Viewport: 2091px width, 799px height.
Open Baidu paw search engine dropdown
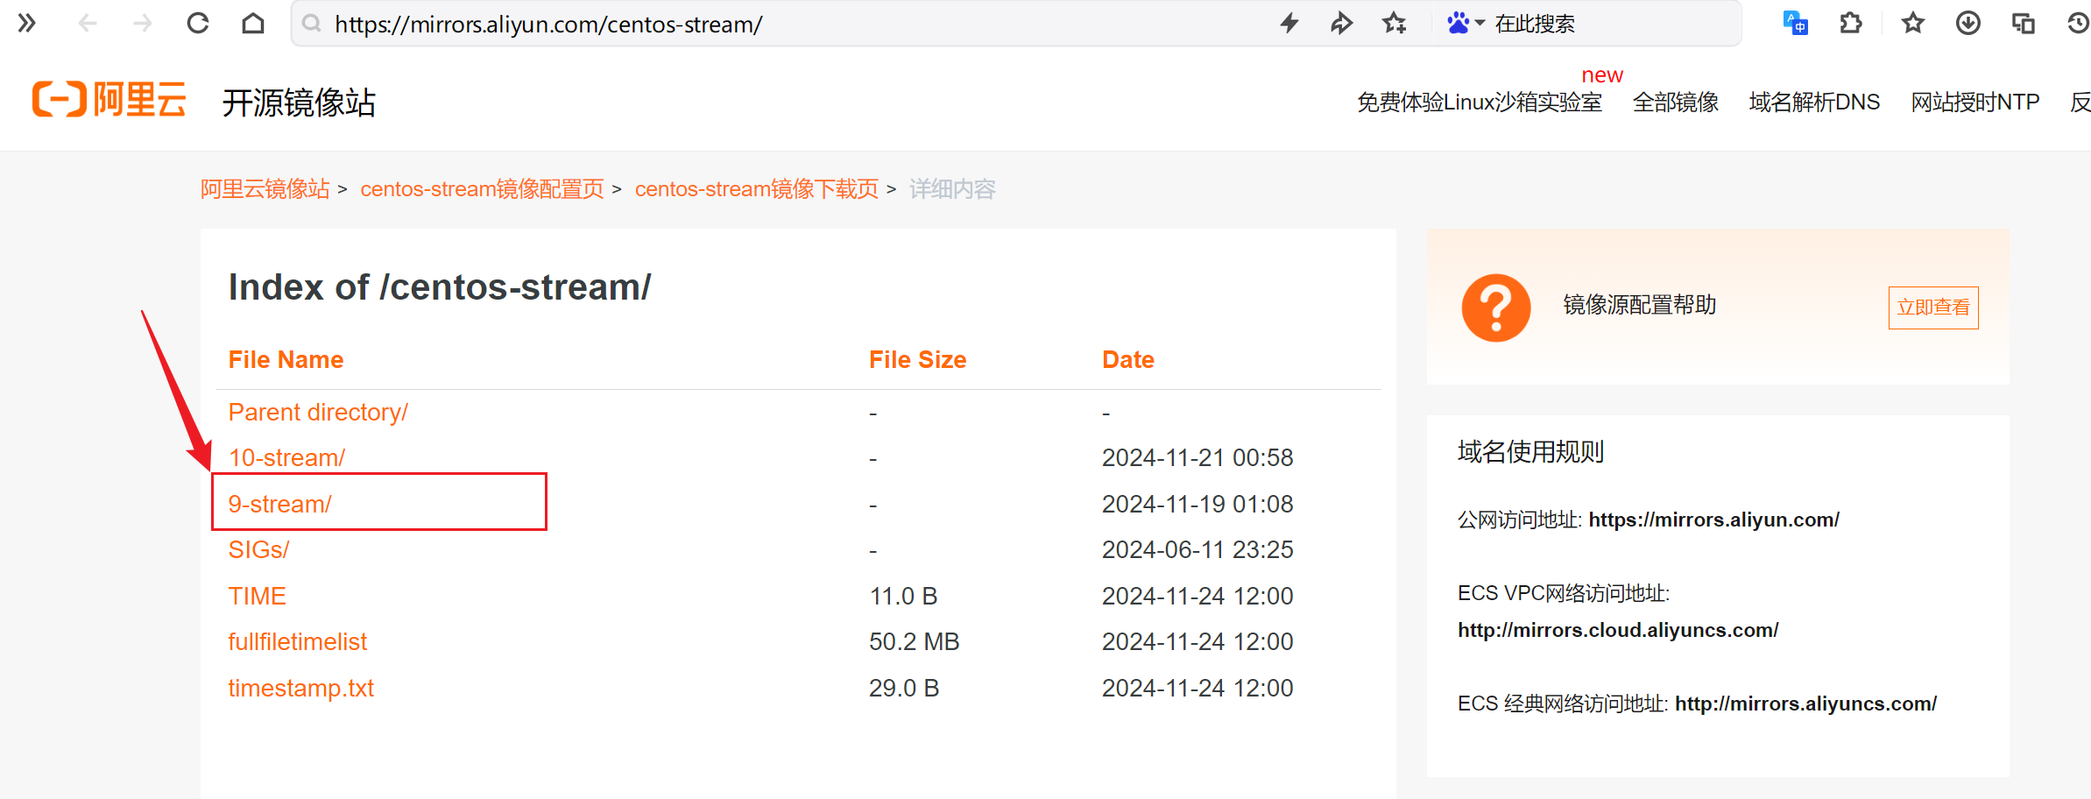1466,24
